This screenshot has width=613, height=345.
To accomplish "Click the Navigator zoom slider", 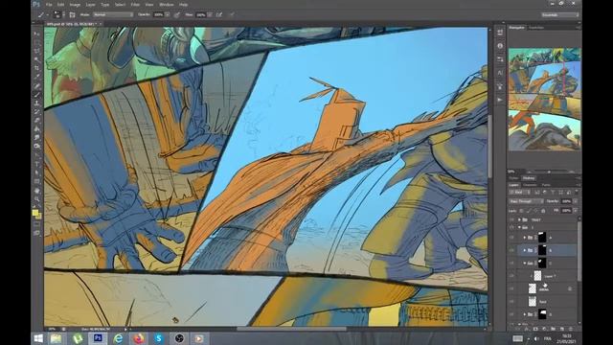I will tap(549, 172).
